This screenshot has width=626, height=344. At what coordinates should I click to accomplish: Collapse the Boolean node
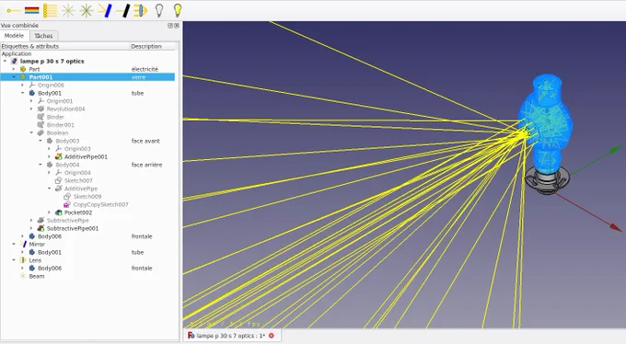(31, 132)
